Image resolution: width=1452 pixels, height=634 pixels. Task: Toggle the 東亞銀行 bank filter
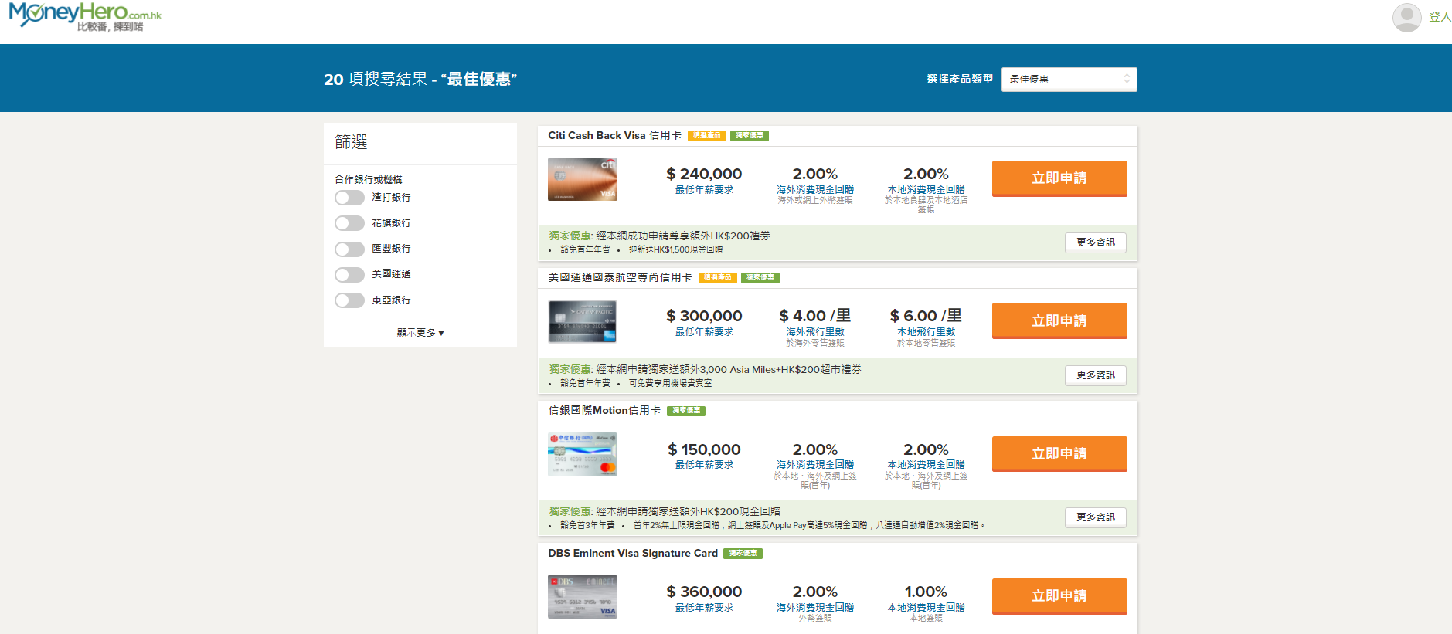click(x=349, y=300)
